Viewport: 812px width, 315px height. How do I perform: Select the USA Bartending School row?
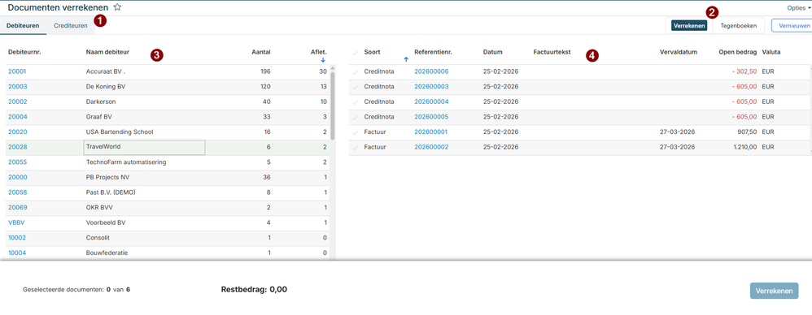click(168, 132)
